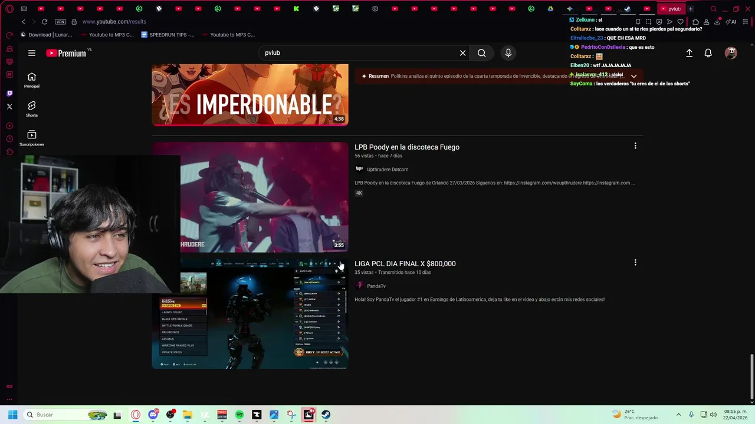Open Easy Setup sliders icon

(x=746, y=22)
